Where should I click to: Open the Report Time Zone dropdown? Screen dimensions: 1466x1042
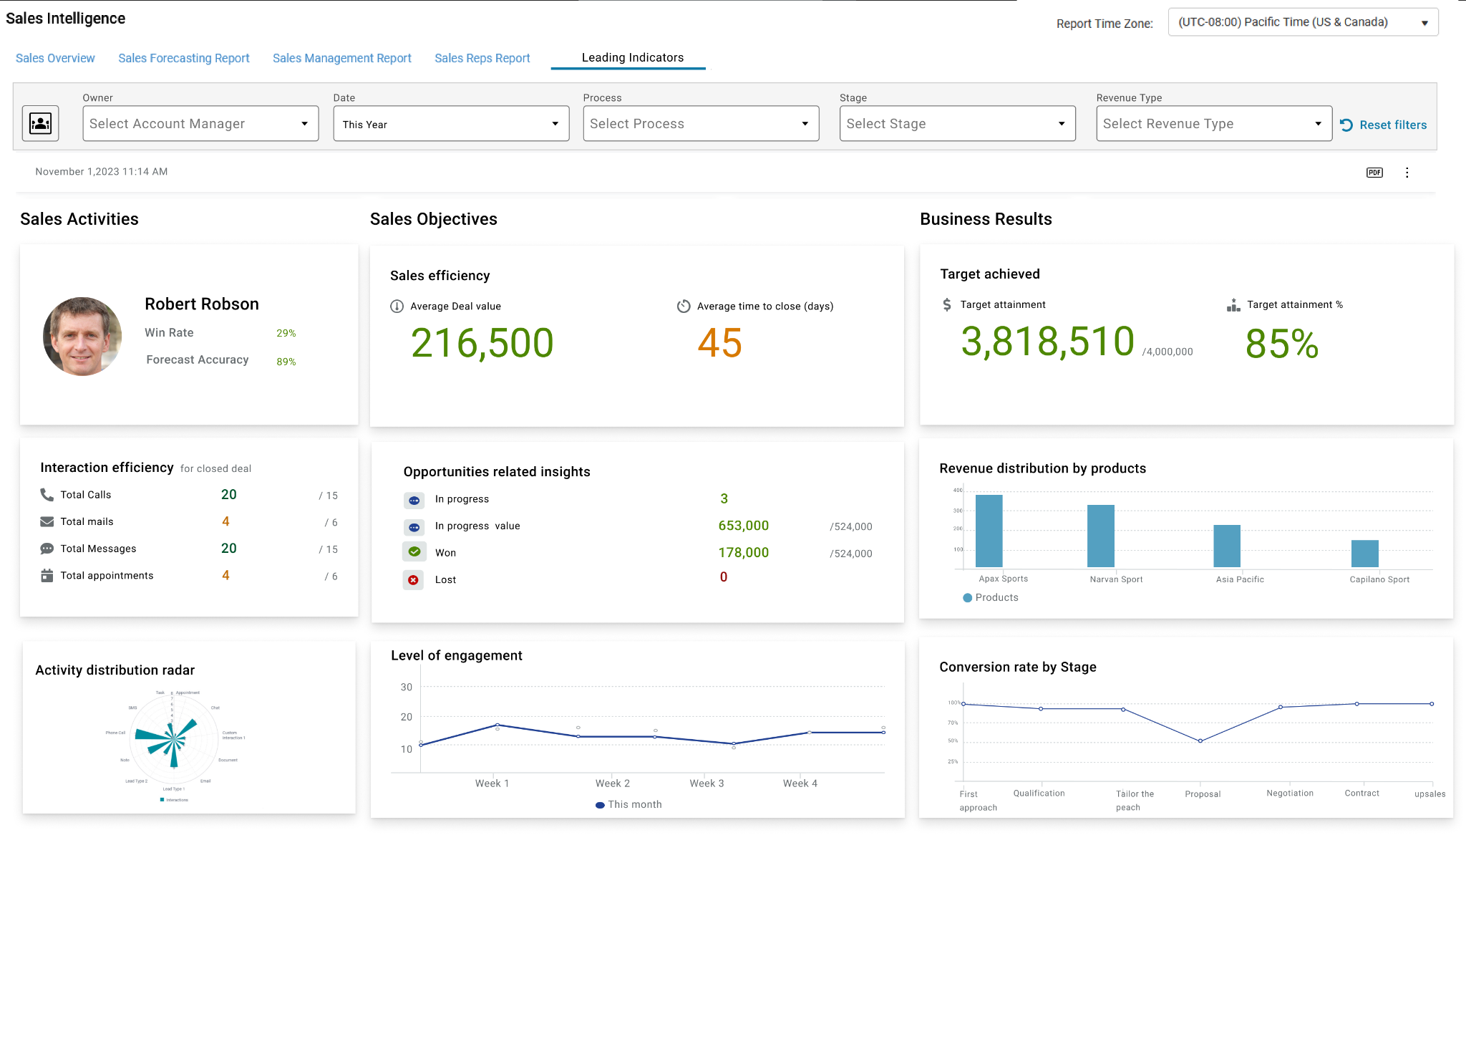pos(1303,22)
